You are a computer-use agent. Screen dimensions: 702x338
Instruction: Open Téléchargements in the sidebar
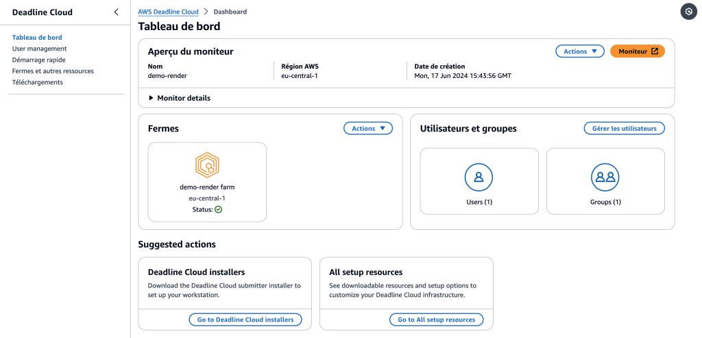(37, 82)
